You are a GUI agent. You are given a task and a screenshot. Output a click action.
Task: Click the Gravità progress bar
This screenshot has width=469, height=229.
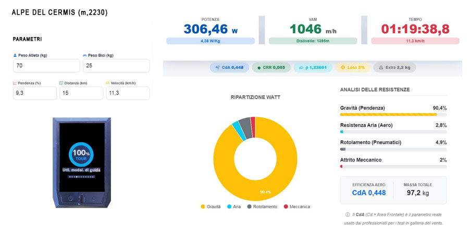393,114
